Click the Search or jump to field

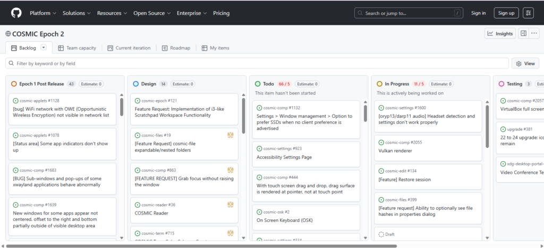(x=410, y=13)
